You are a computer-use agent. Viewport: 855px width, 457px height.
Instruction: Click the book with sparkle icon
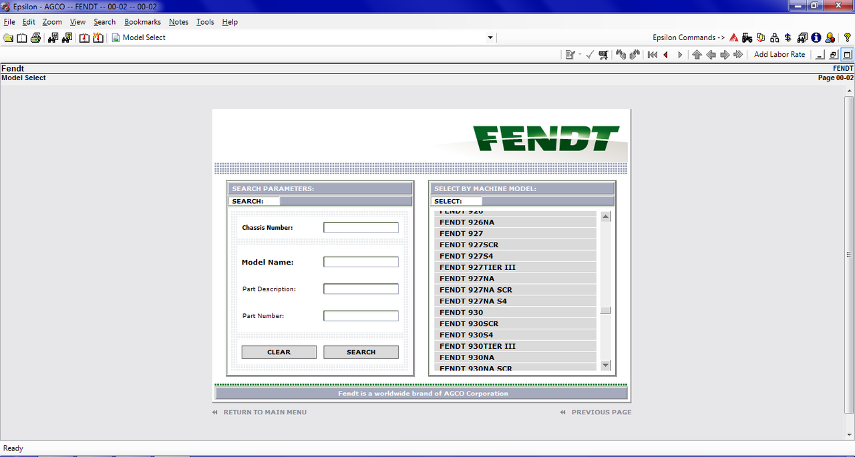[x=98, y=37]
